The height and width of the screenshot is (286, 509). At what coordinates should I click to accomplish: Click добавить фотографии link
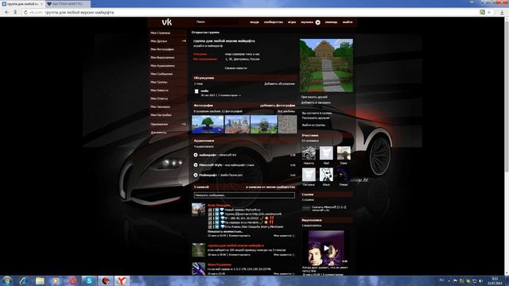tap(278, 106)
